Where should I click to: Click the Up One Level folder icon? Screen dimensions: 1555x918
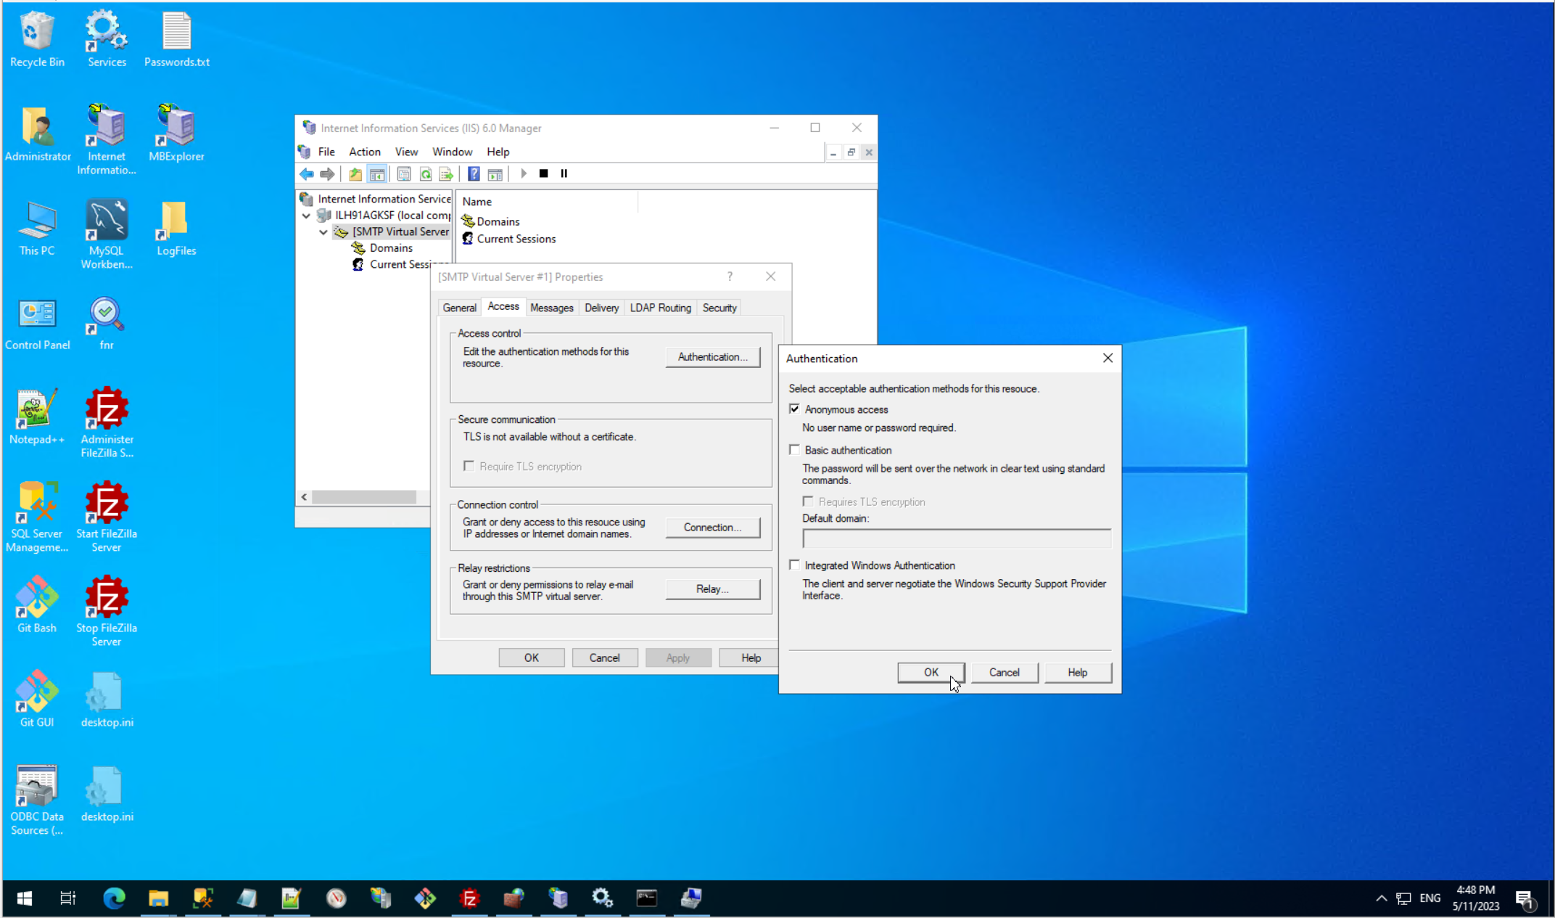355,173
